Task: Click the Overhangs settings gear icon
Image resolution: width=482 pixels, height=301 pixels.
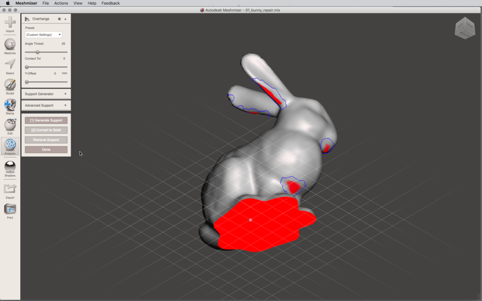Action: pyautogui.click(x=59, y=19)
